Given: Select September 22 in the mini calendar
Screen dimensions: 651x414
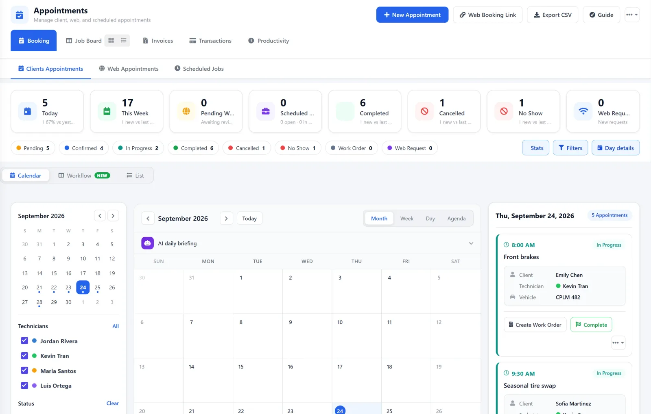Looking at the screenshot, I should coord(54,288).
